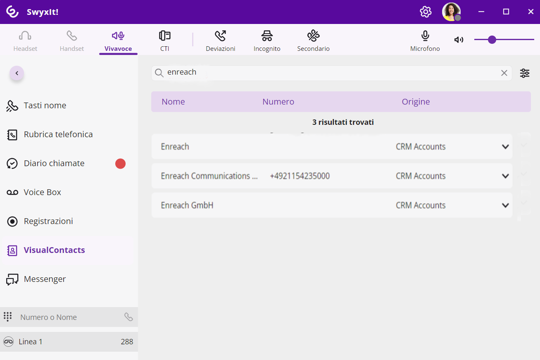
Task: Click 3 risultati trovati text
Action: point(343,122)
